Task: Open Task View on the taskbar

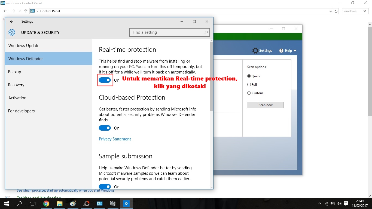Action: 33,204
